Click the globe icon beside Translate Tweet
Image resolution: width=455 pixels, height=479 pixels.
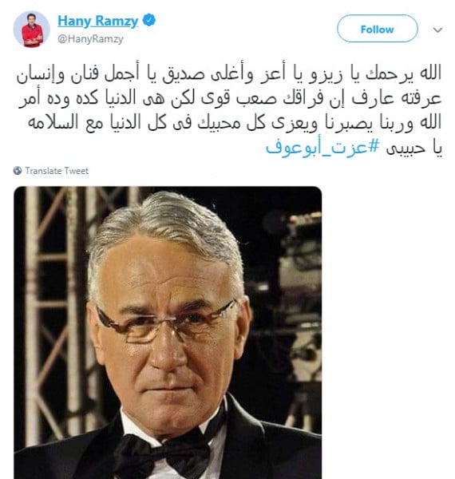[x=18, y=171]
